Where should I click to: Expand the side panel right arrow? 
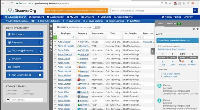[x=152, y=51]
